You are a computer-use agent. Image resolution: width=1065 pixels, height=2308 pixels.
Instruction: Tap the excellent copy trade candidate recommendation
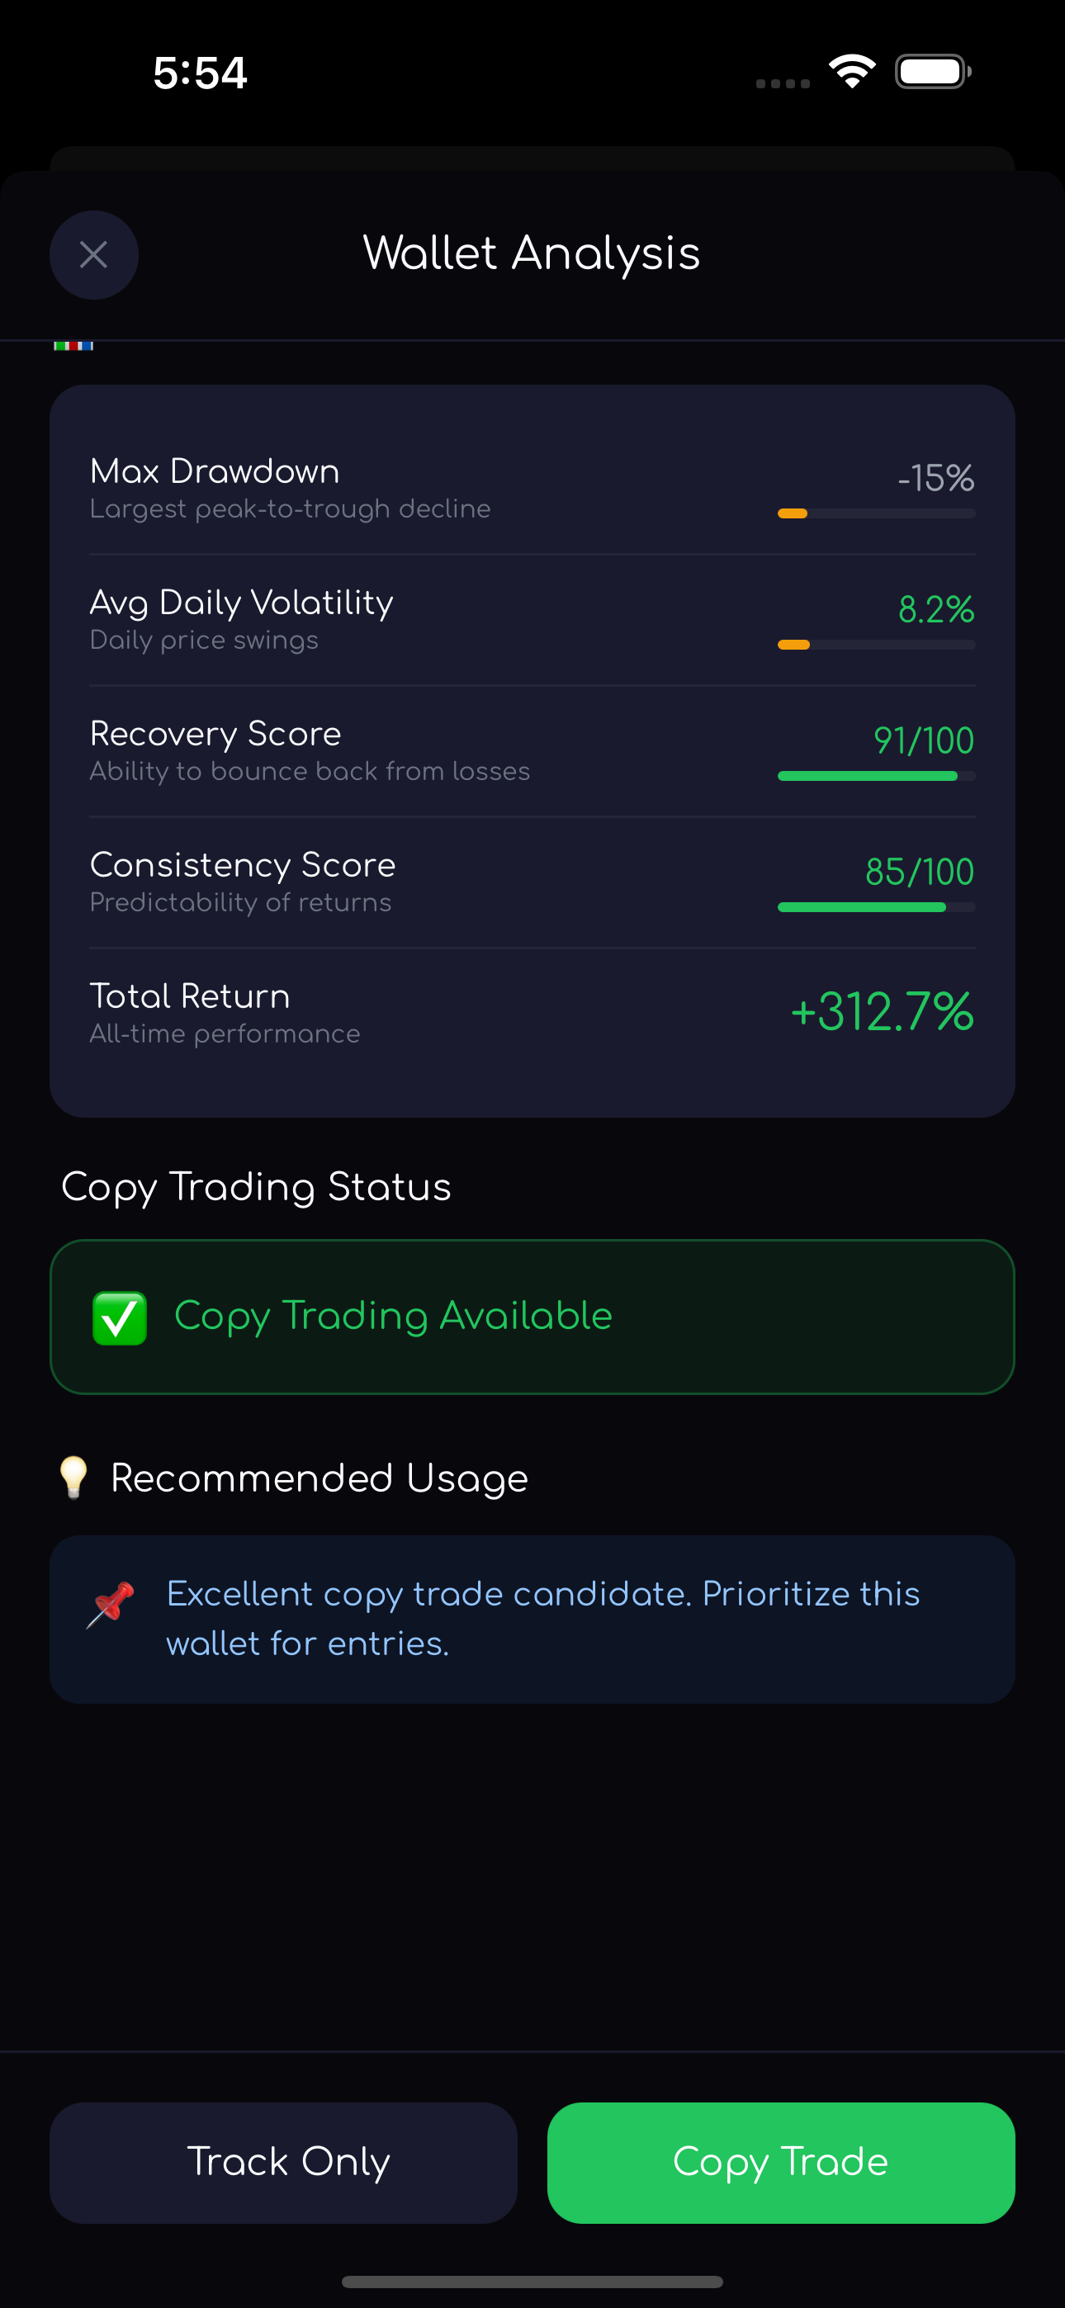(542, 1618)
